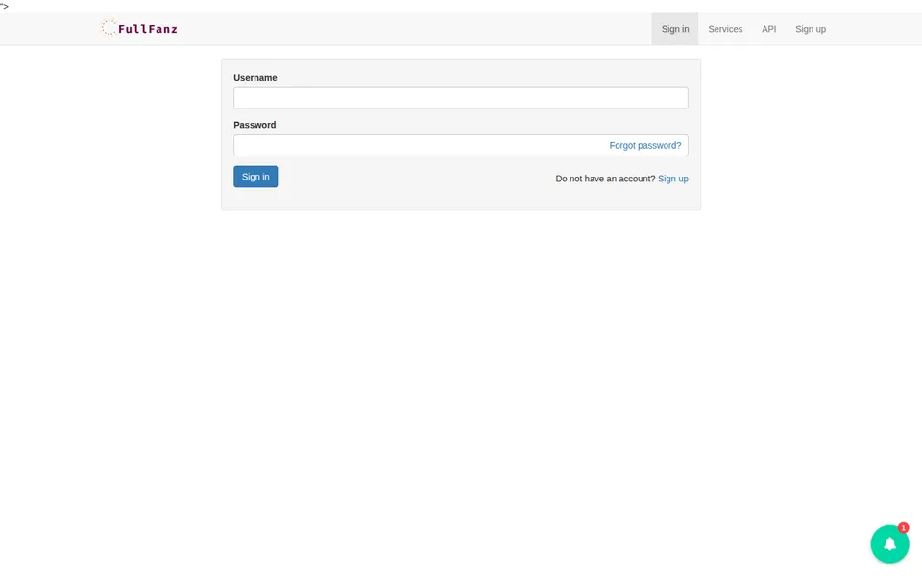Select the Sign in tab in navbar

pos(674,29)
